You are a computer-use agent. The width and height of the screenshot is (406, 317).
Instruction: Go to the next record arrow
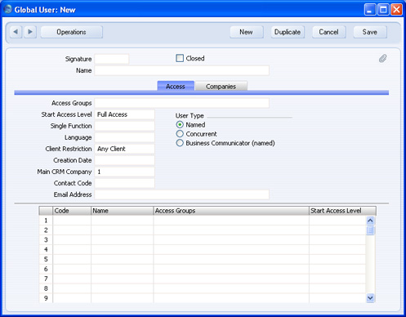(x=30, y=32)
